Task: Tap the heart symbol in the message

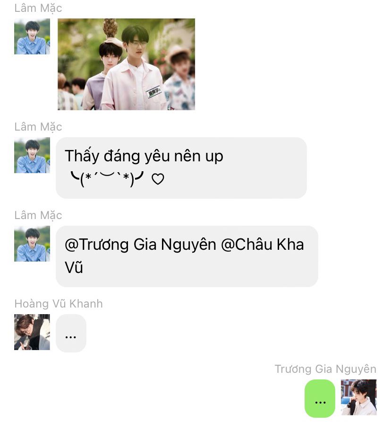Action: 158,179
